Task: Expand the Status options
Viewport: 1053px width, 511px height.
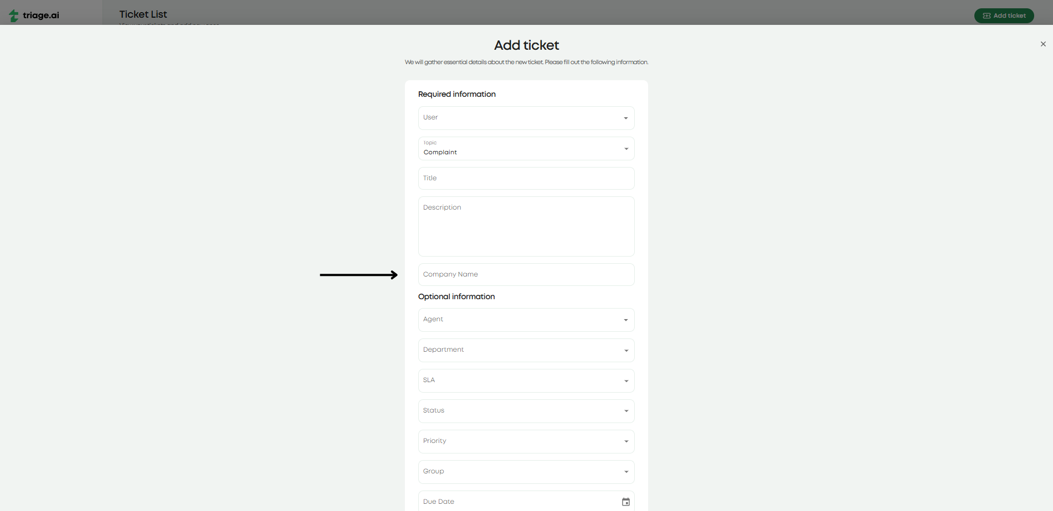Action: point(625,411)
